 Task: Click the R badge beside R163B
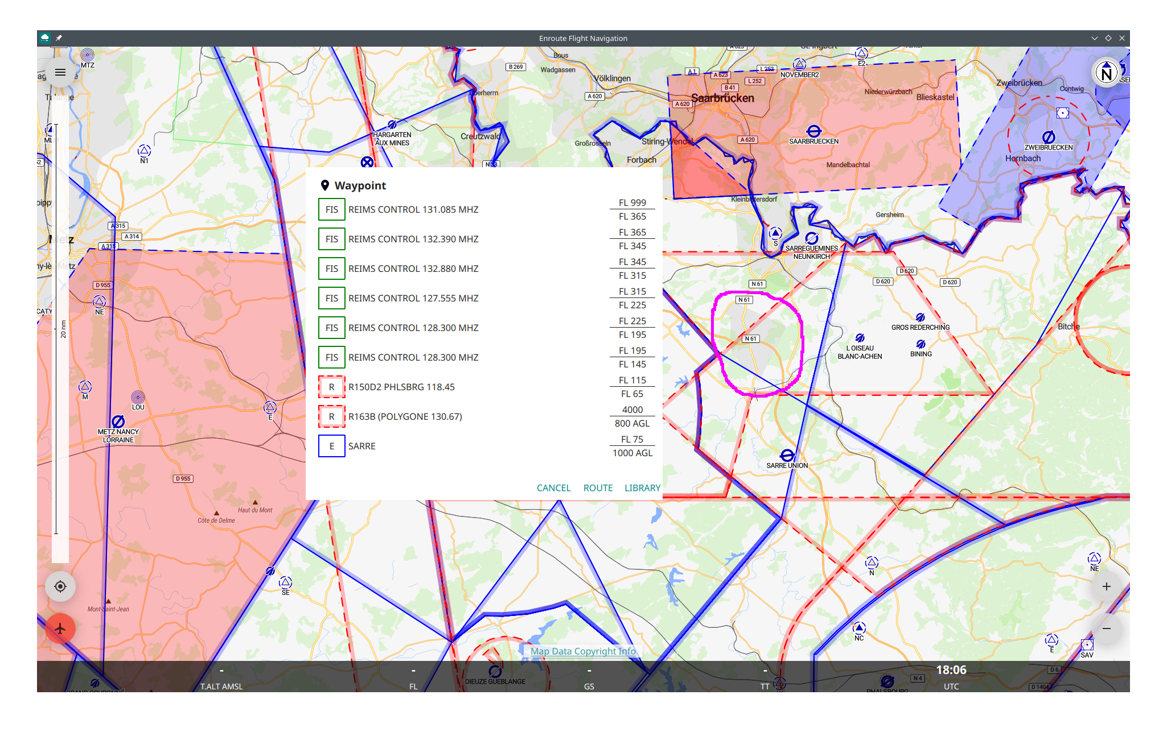pyautogui.click(x=332, y=416)
